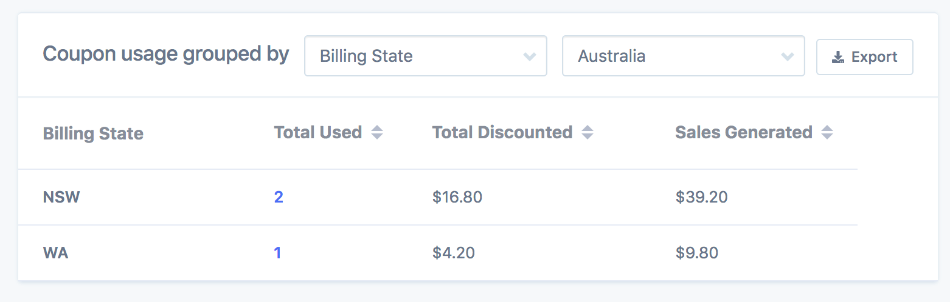Screen dimensions: 950x302
Task: Click the Billing State dropdown chevron
Action: 530,56
